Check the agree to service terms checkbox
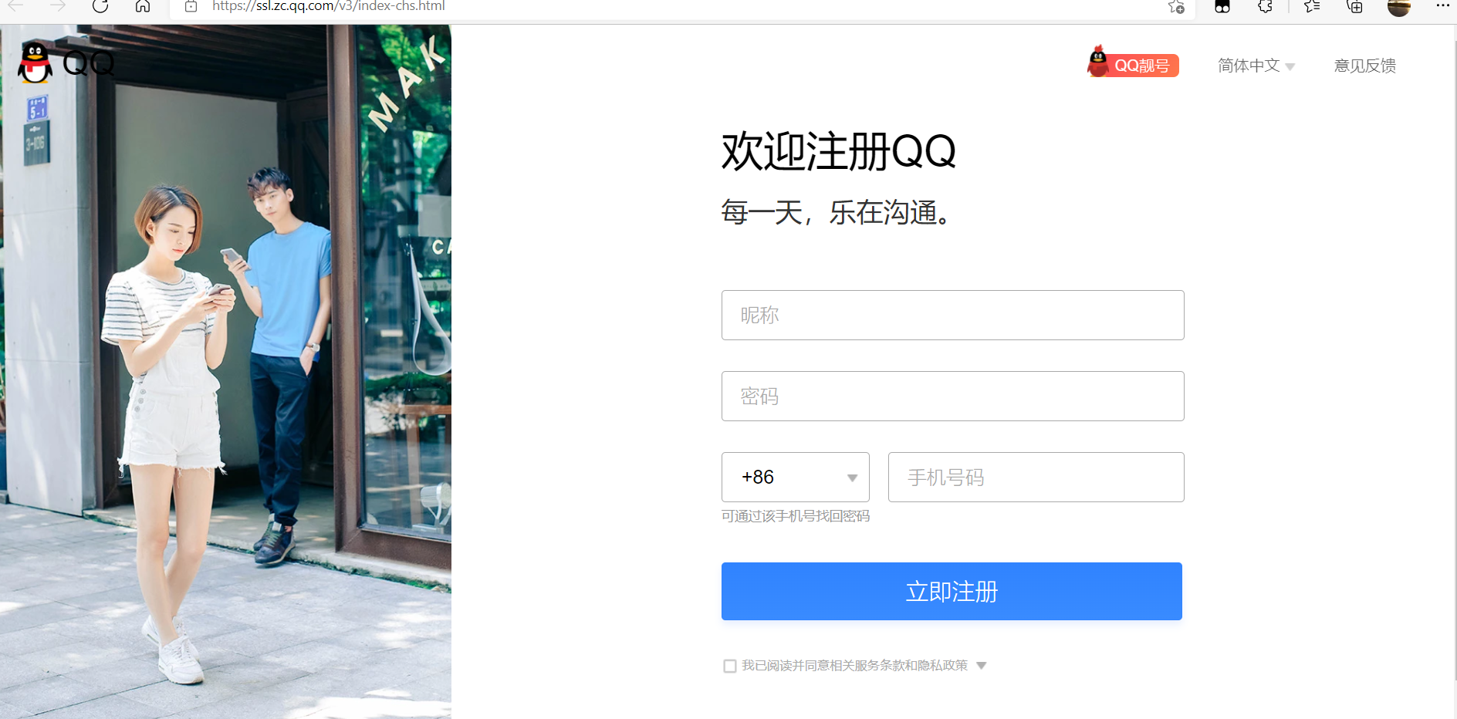Screen dimensions: 1457x719 730,666
